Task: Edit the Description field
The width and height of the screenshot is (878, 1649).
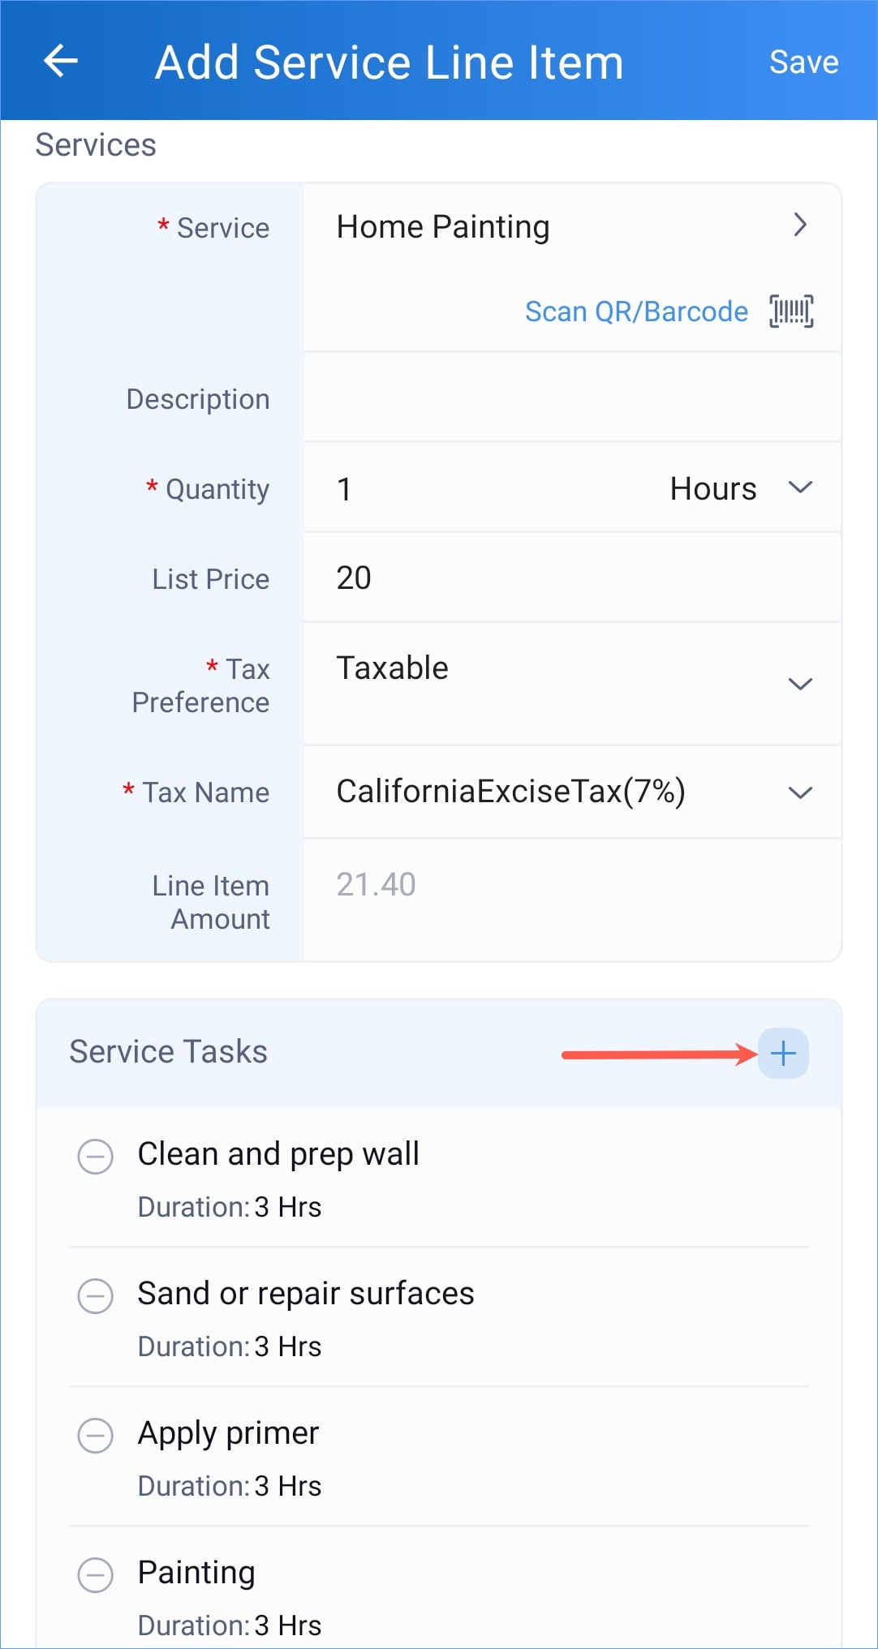Action: (x=572, y=397)
